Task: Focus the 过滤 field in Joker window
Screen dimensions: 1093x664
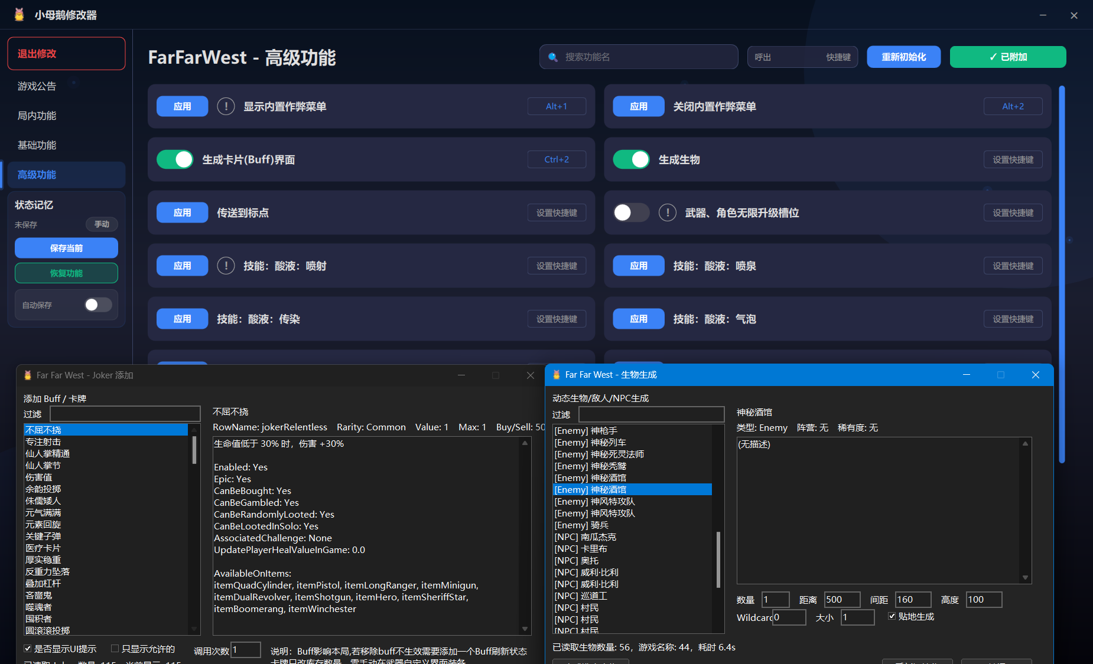Action: coord(125,414)
